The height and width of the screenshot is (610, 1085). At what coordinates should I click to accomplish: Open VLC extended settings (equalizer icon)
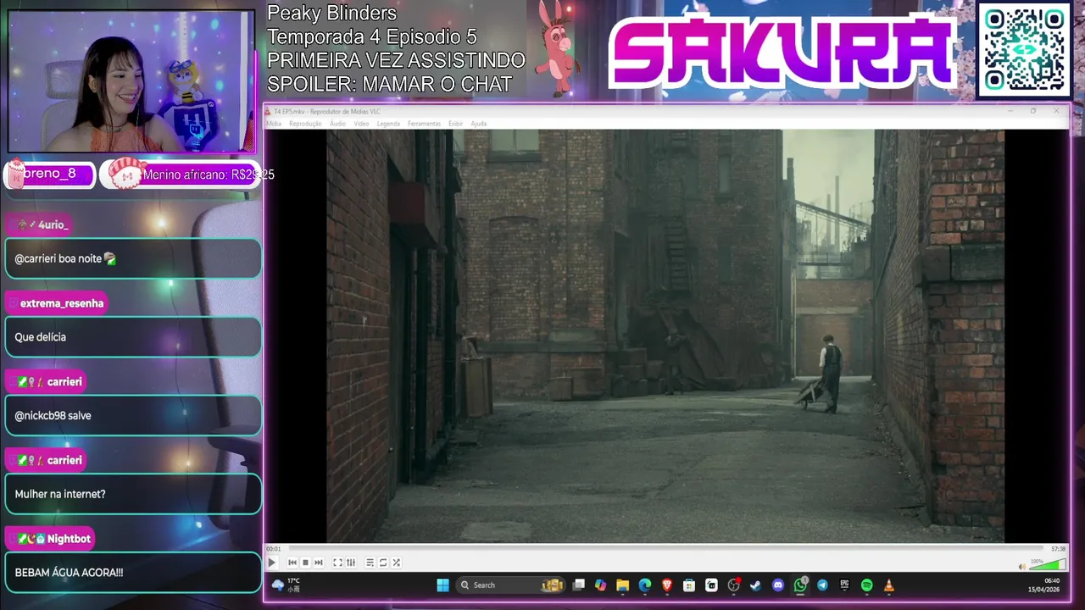pyautogui.click(x=351, y=563)
